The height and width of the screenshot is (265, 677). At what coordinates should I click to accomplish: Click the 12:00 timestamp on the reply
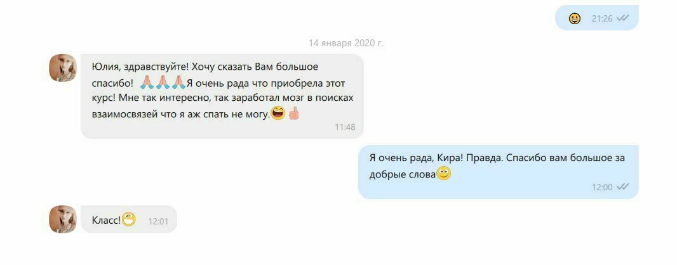coord(602,187)
